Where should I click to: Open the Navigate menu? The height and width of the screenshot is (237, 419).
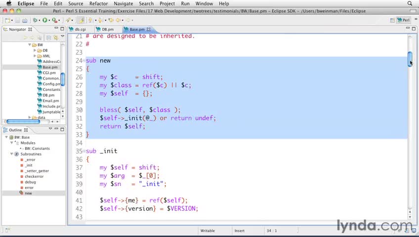coord(123,4)
